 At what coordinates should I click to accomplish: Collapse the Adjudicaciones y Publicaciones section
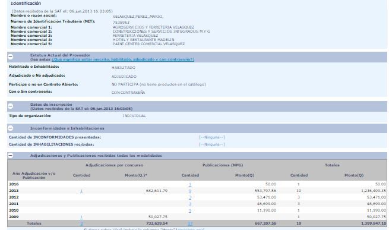pyautogui.click(x=11, y=156)
